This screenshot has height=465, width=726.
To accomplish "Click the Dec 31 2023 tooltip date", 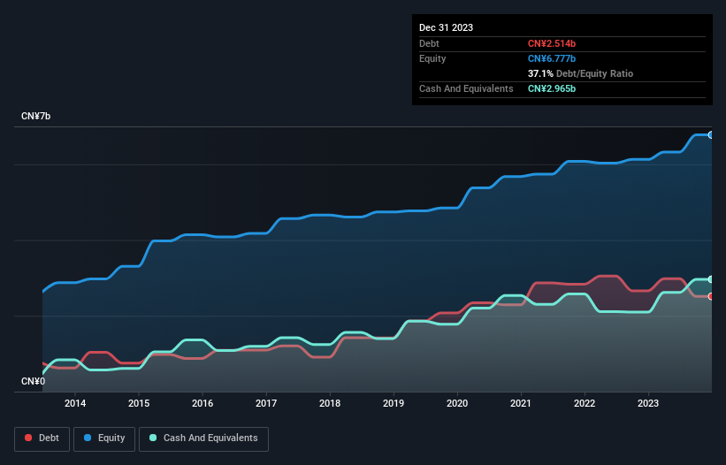I will [x=446, y=27].
